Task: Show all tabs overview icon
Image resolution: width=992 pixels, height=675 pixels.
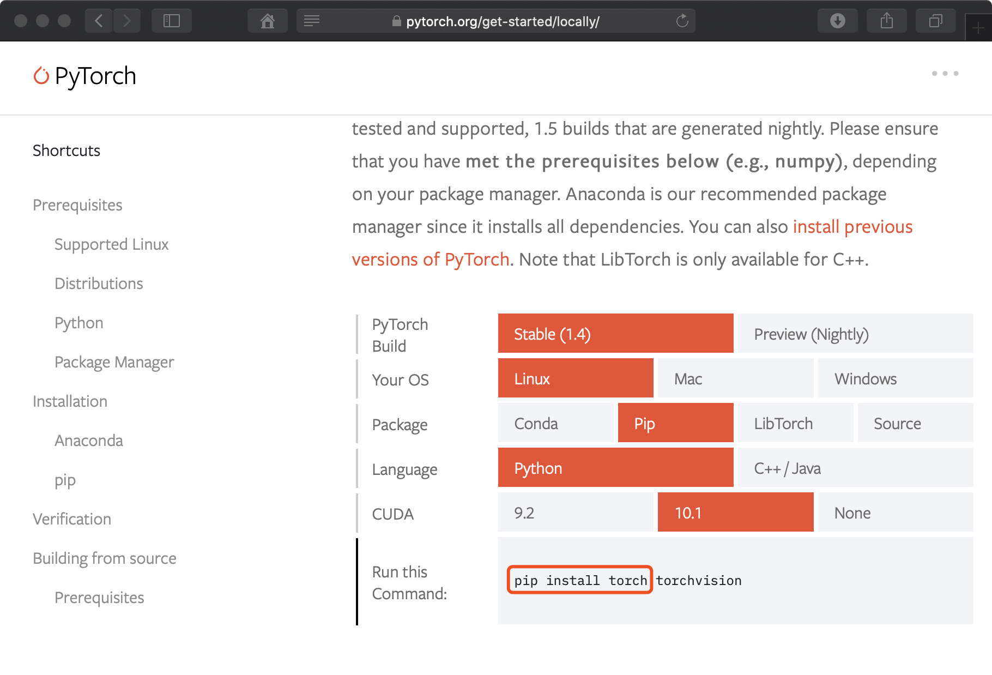Action: pyautogui.click(x=936, y=21)
